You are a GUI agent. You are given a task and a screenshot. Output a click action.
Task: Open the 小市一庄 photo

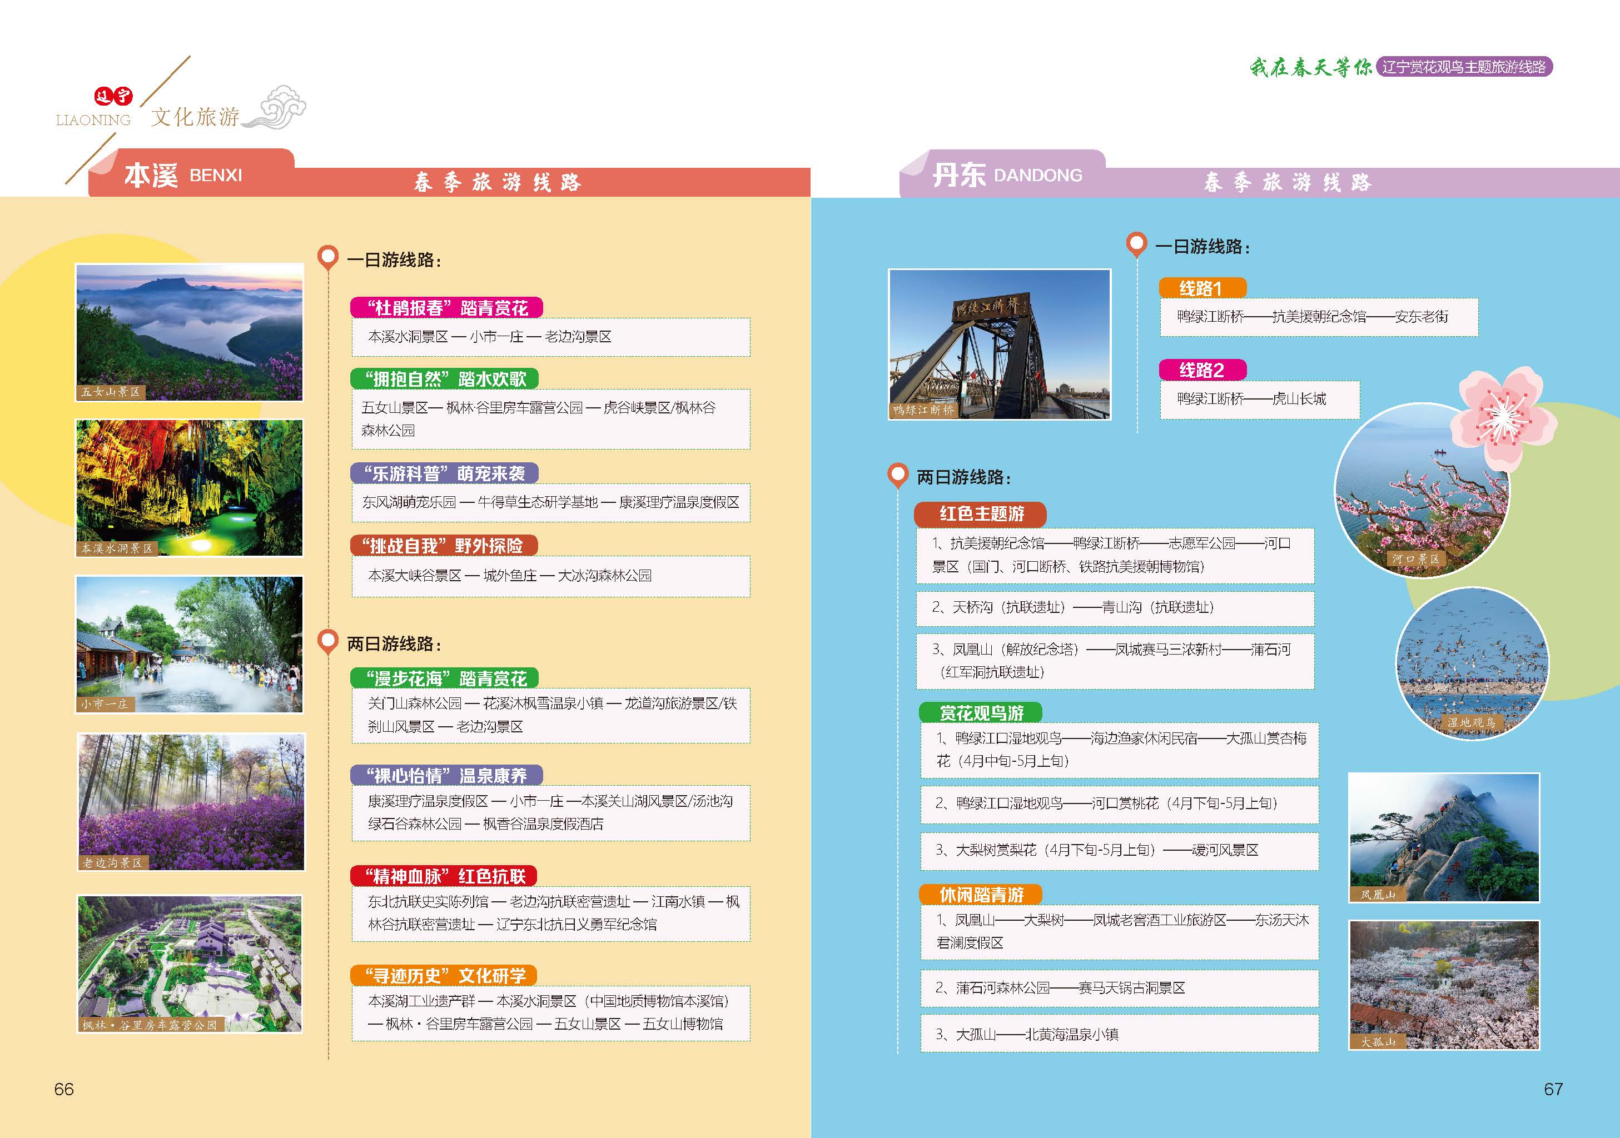(x=190, y=645)
